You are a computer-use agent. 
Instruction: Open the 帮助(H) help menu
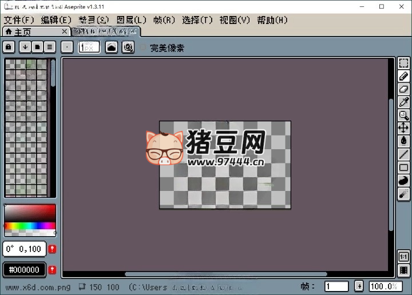[272, 20]
